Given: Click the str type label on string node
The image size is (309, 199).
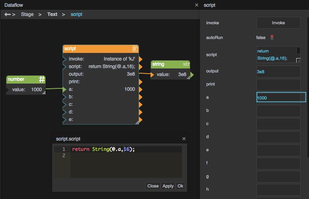Looking at the screenshot, I should 186,64.
